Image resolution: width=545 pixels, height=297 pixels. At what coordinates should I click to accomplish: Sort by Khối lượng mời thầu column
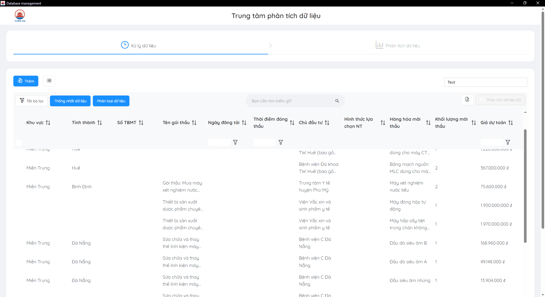474,123
